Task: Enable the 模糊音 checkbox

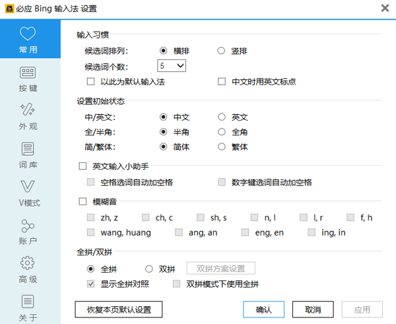Action: pyautogui.click(x=82, y=201)
